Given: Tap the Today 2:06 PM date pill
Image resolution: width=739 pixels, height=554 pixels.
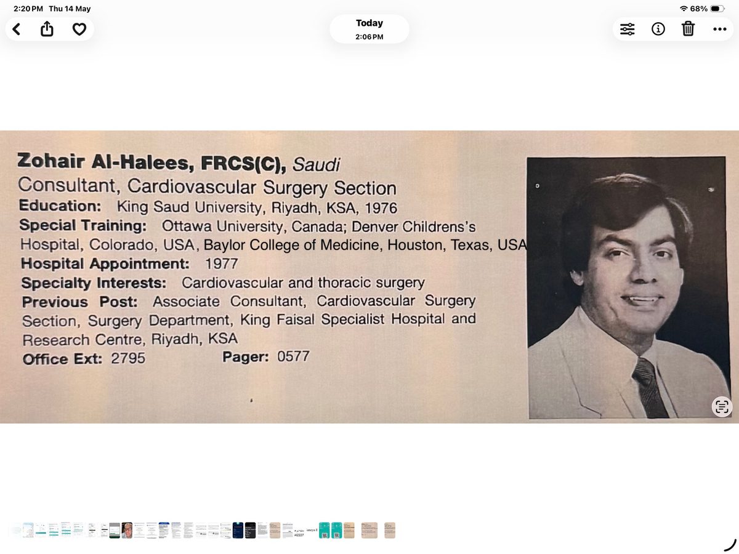Looking at the screenshot, I should point(369,29).
